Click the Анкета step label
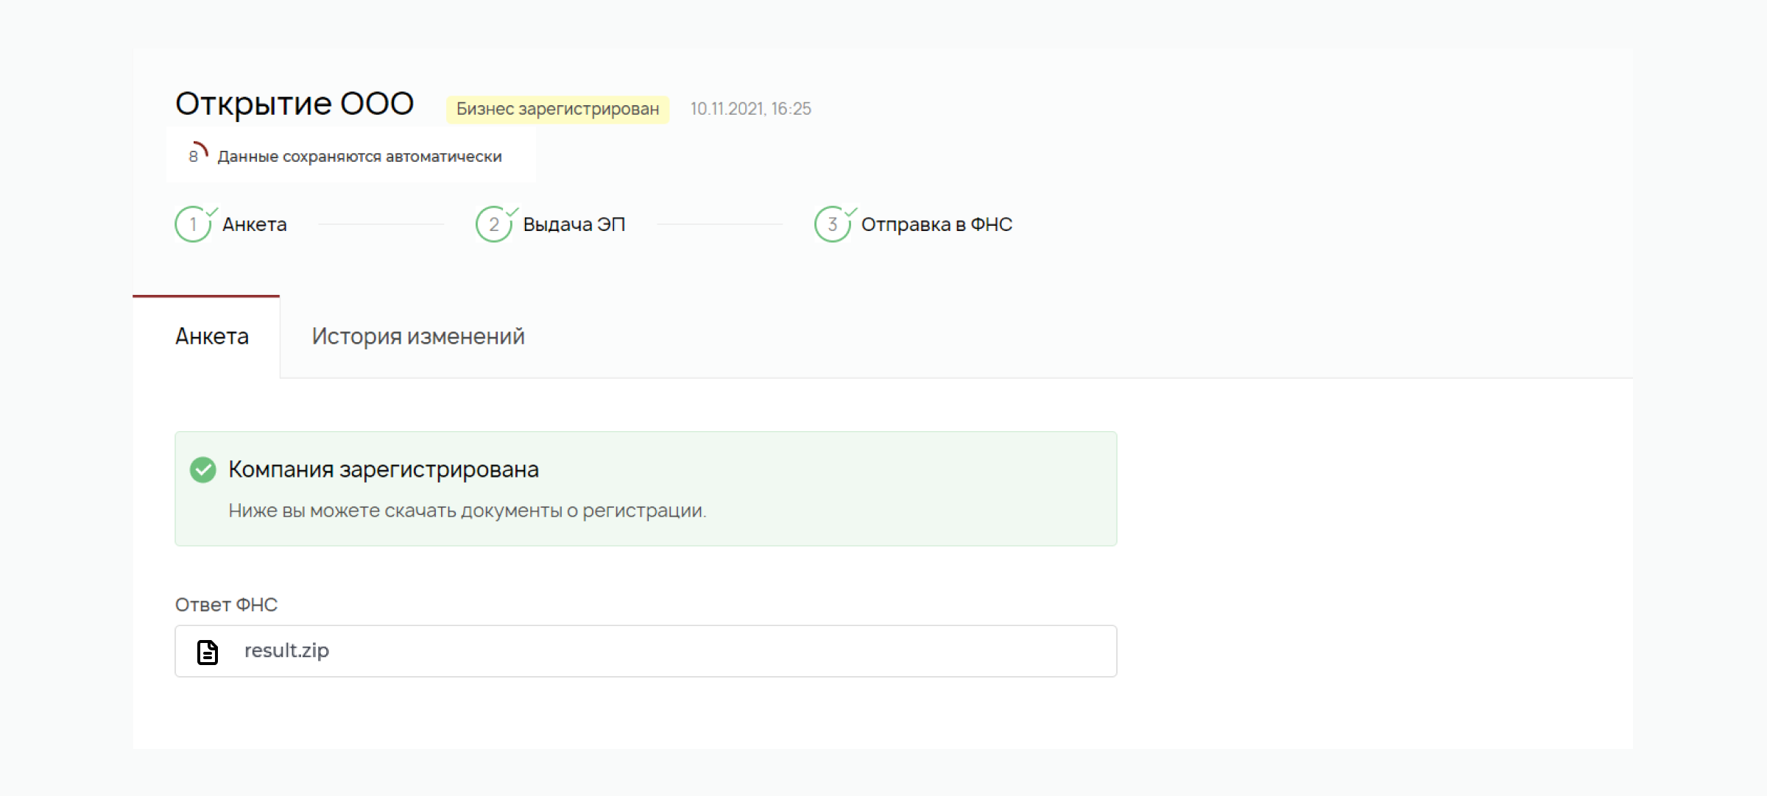 (255, 224)
